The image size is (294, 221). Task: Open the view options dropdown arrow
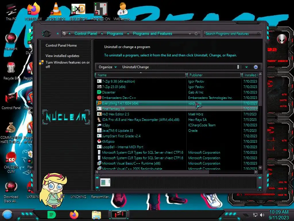247,67
